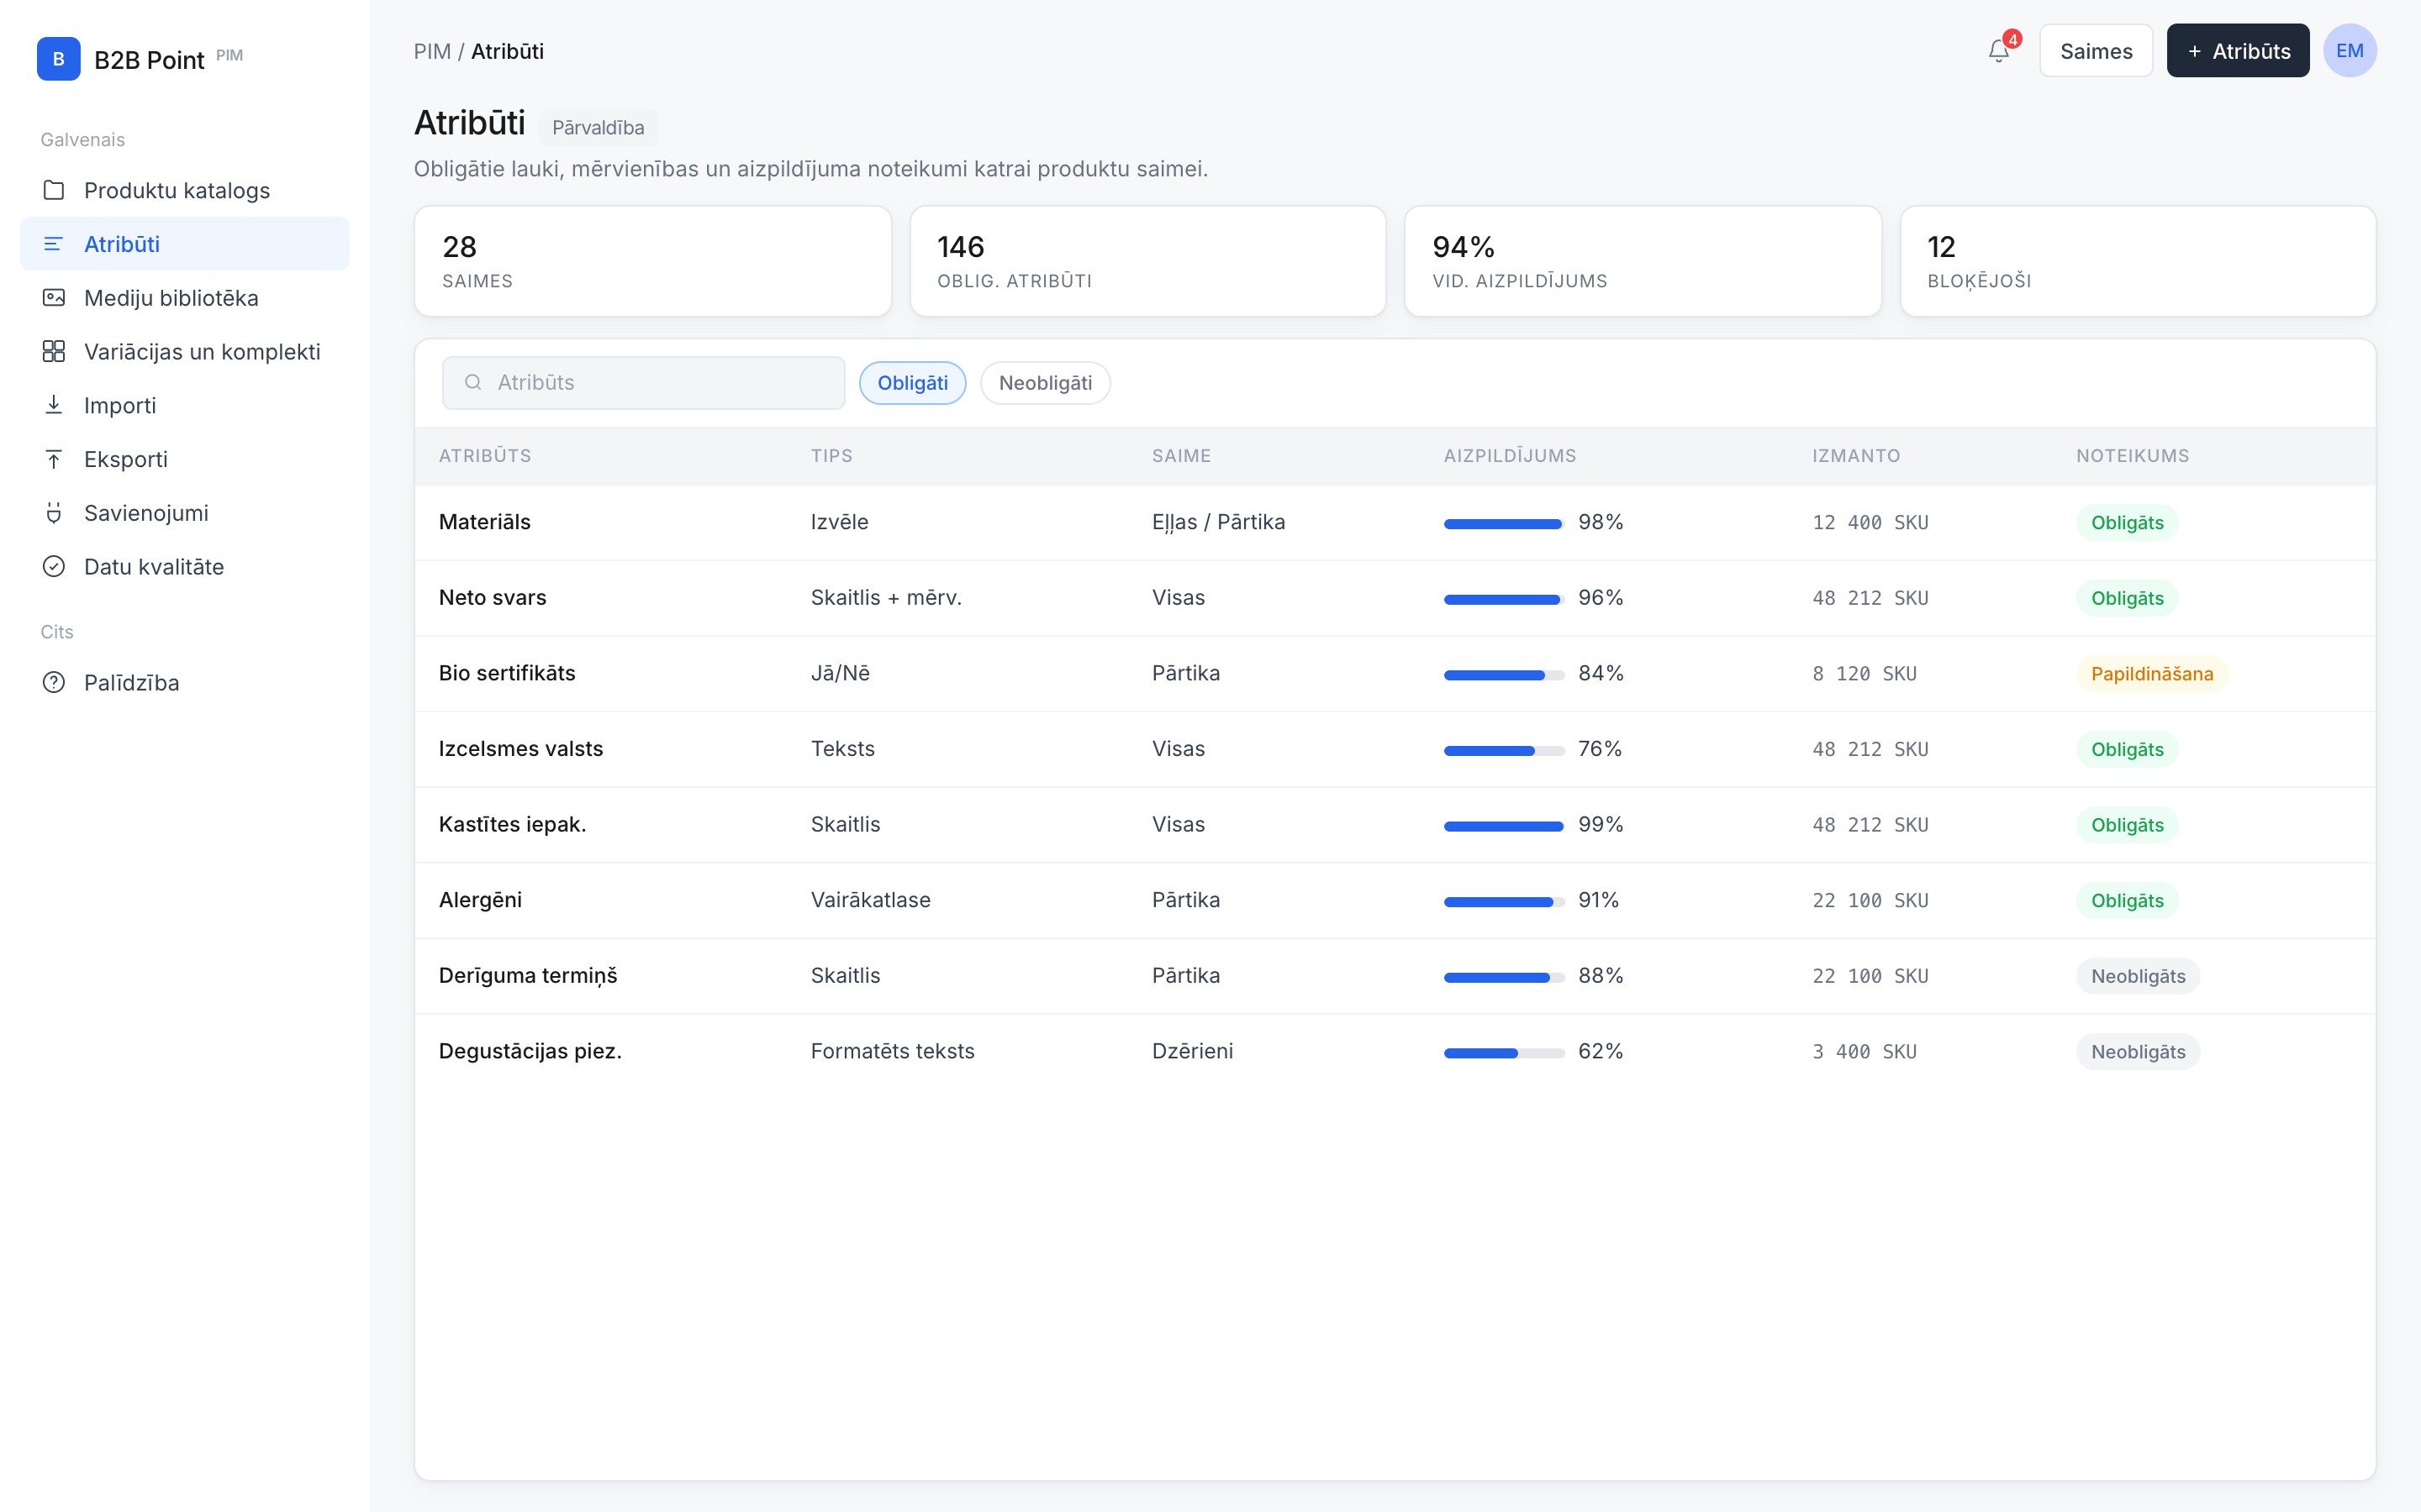Image resolution: width=2421 pixels, height=1512 pixels.
Task: Click the Izcelsmes valsts 76% progress bar
Action: [1504, 751]
